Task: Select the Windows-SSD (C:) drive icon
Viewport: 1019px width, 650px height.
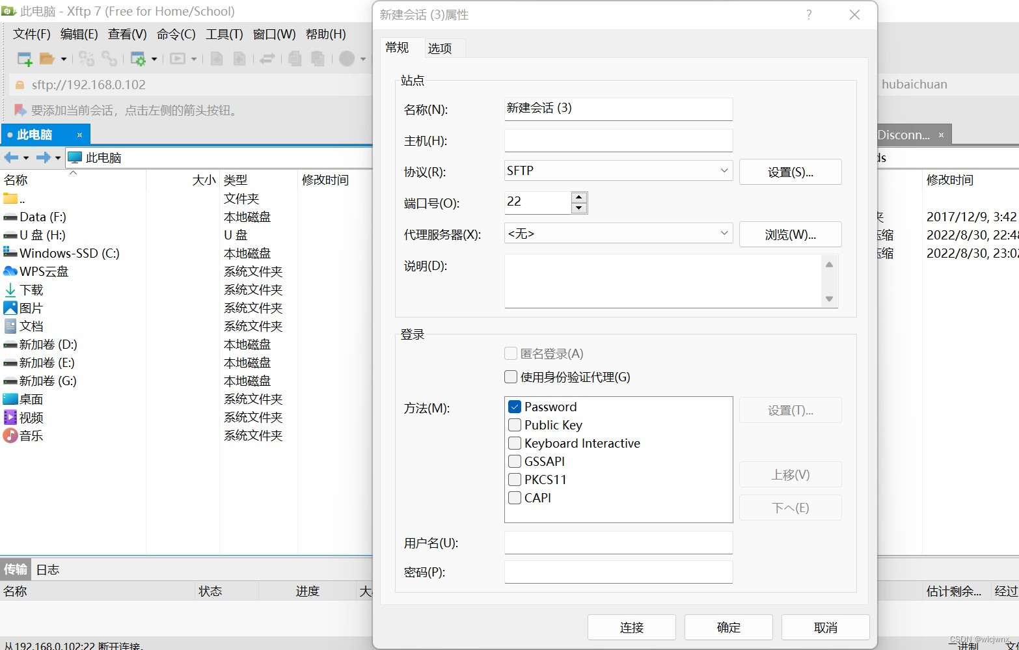Action: pyautogui.click(x=10, y=252)
